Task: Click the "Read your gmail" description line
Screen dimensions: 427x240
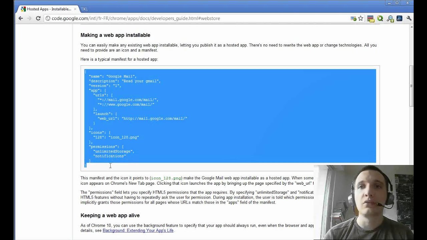Action: click(125, 81)
